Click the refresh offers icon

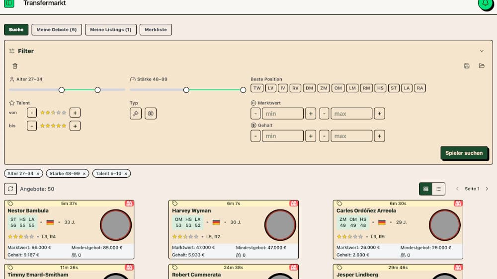coord(10,189)
